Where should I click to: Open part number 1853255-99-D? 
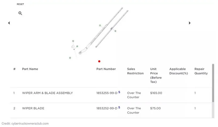click(107, 93)
